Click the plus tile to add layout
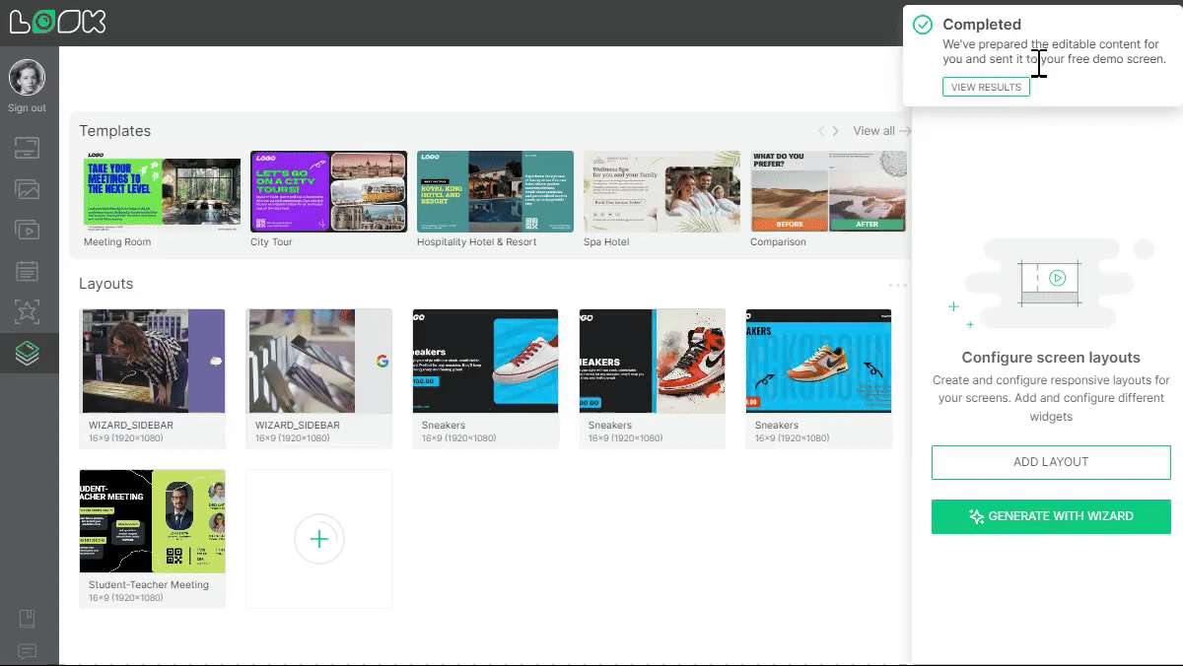Image resolution: width=1183 pixels, height=666 pixels. [x=318, y=538]
